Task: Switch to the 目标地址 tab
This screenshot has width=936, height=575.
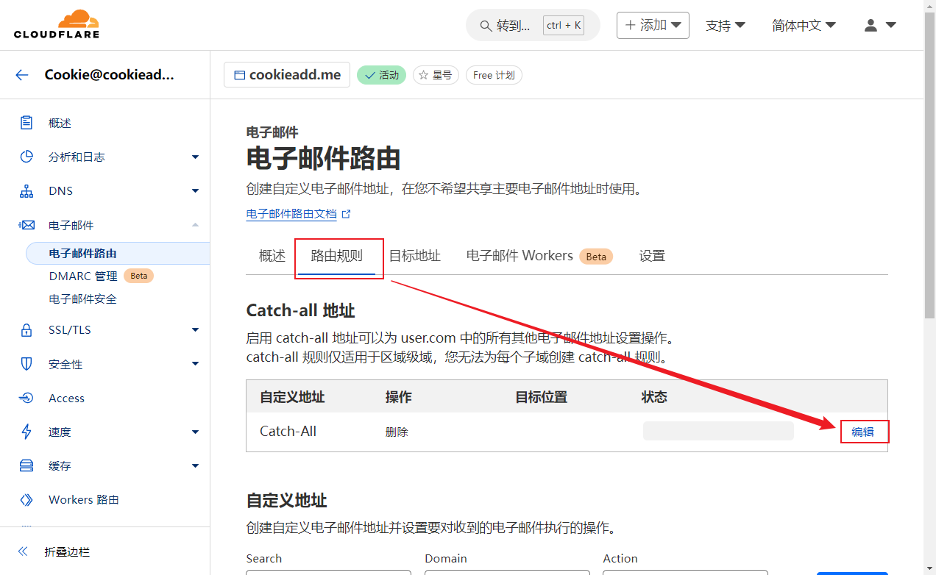Action: (414, 256)
